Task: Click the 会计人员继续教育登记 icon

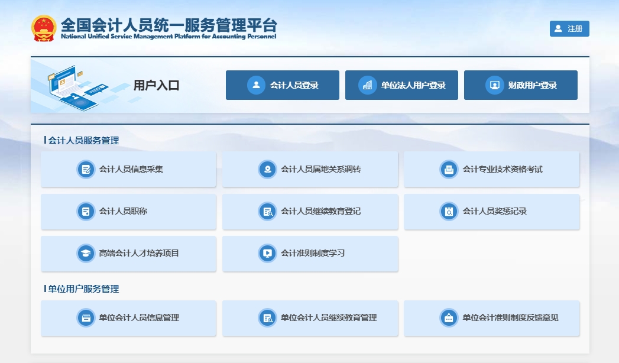Action: [x=267, y=212]
